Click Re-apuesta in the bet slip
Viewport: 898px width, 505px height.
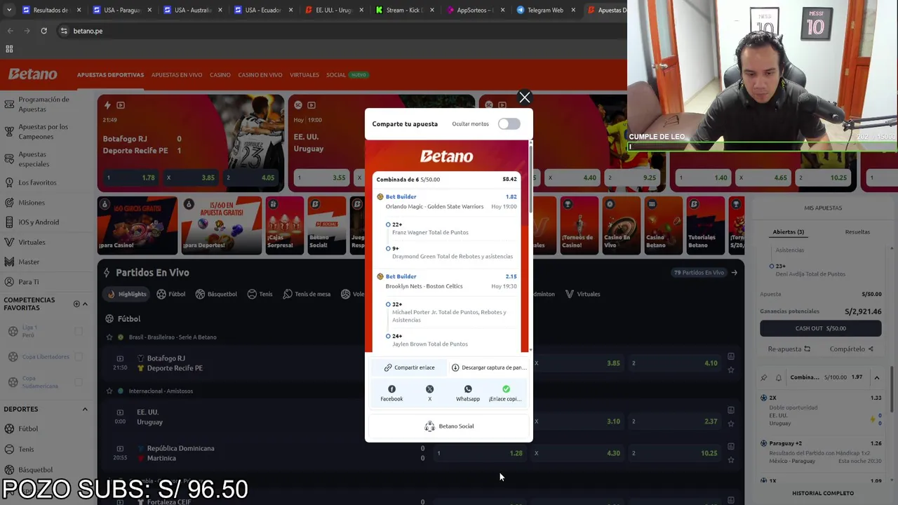[789, 349]
